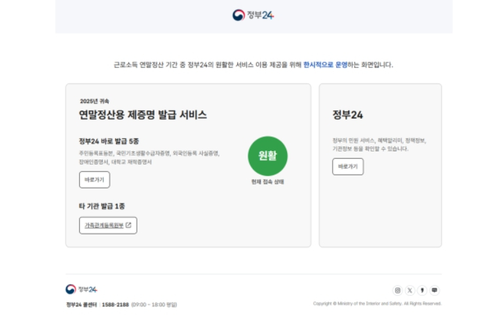This screenshot has height=315, width=494.
Task: Click external-link arrow icon beside 가족관계등록원부
Action: [x=128, y=226]
